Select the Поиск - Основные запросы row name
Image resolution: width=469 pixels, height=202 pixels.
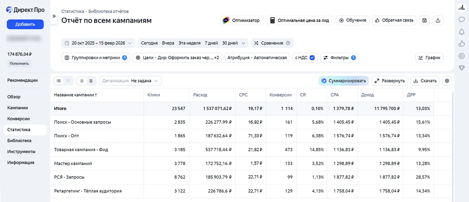point(83,122)
